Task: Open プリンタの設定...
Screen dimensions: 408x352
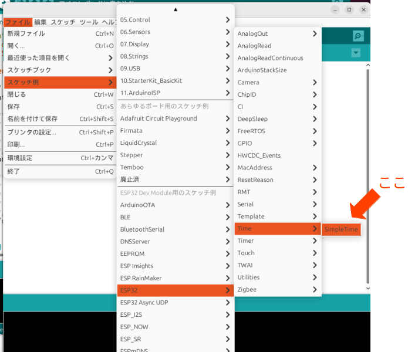Action: (60, 133)
